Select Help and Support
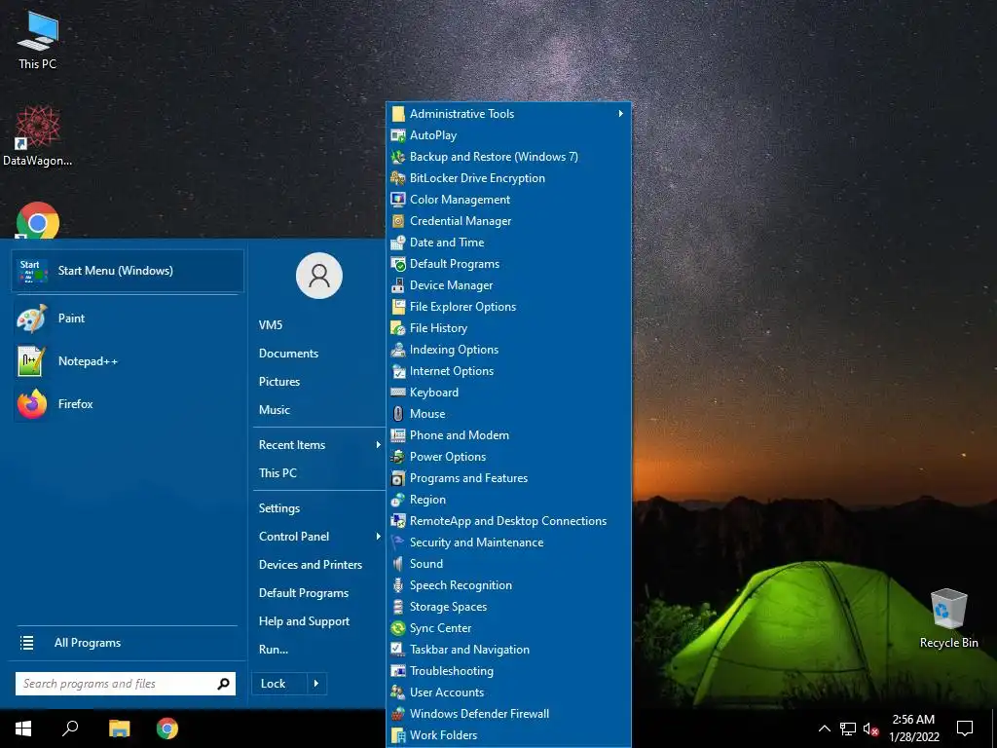Screen dimensions: 997x748 304,621
